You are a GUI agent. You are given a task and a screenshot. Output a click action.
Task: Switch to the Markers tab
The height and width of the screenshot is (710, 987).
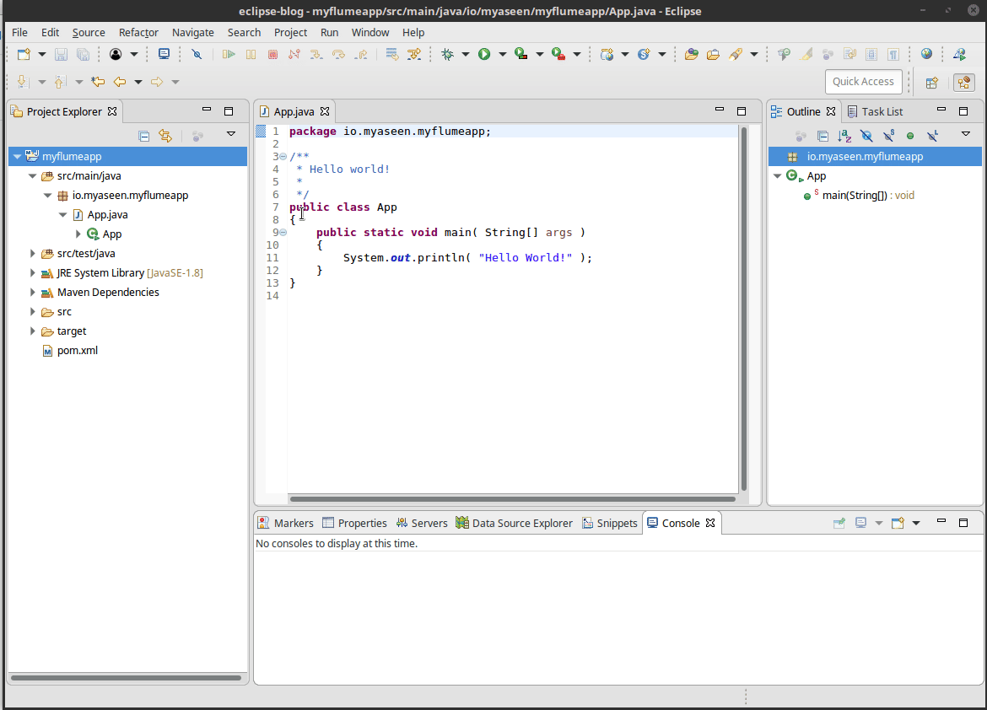286,523
